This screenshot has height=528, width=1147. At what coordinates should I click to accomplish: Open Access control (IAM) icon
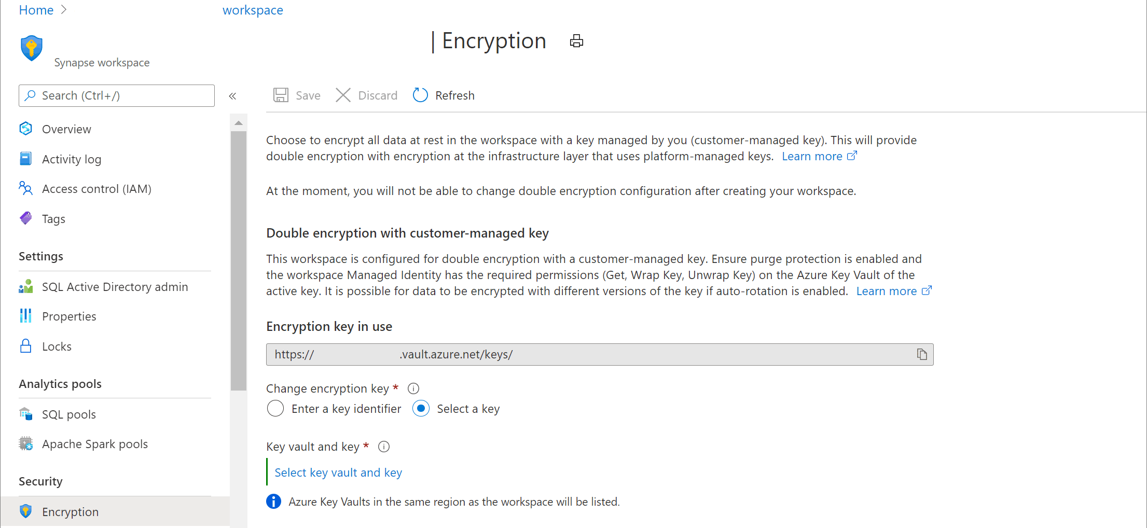[x=25, y=188]
